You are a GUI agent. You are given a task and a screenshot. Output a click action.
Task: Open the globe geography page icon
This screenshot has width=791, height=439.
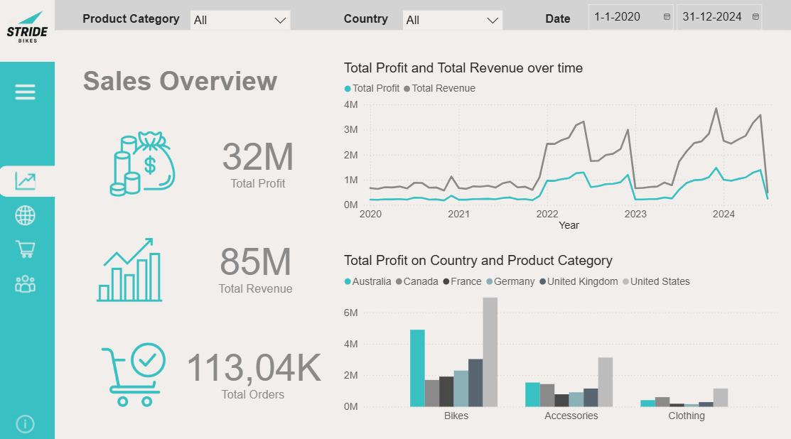pyautogui.click(x=26, y=215)
